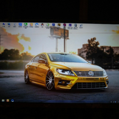119x119 pixels.
Task: Select the QQ penguin desktop shortcut
Action: (42, 25)
